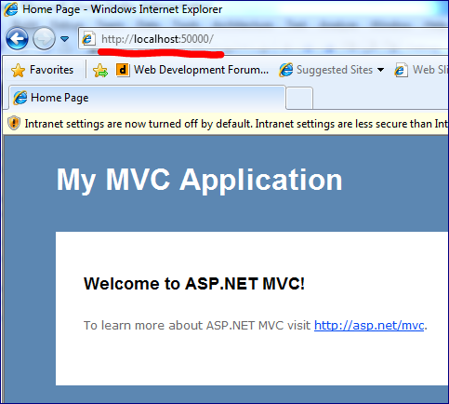This screenshot has height=404, width=449.
Task: Click the localhost:50000 address field
Action: (x=263, y=39)
